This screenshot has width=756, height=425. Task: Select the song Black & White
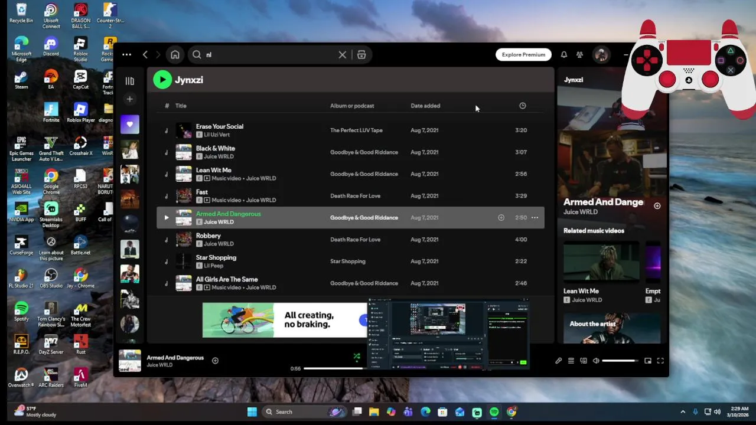click(216, 148)
